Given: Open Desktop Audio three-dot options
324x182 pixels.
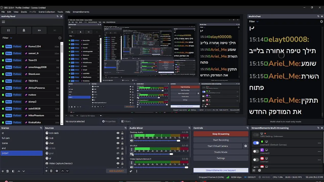Looking at the screenshot, I should tap(132, 136).
